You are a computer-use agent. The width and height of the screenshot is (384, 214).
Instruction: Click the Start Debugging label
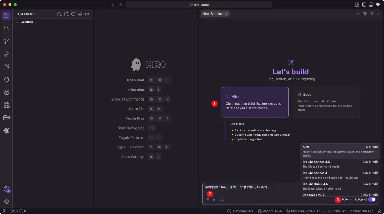[x=131, y=128]
